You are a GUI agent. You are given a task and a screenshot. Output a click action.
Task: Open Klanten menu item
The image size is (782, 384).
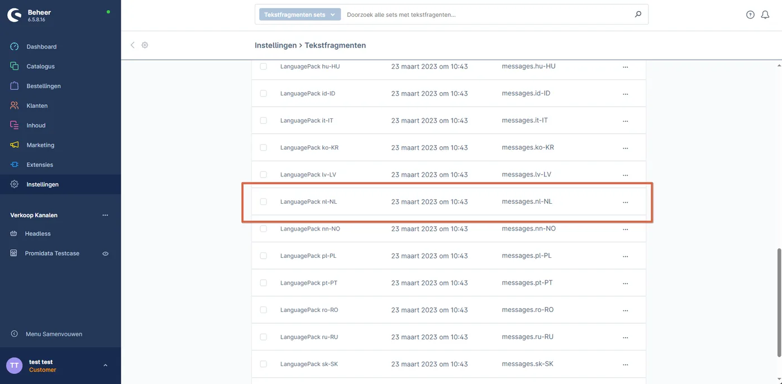[60, 105]
